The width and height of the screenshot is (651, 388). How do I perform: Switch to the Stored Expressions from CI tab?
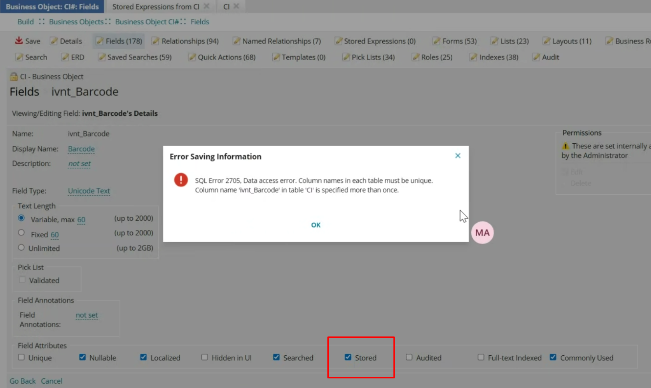155,6
